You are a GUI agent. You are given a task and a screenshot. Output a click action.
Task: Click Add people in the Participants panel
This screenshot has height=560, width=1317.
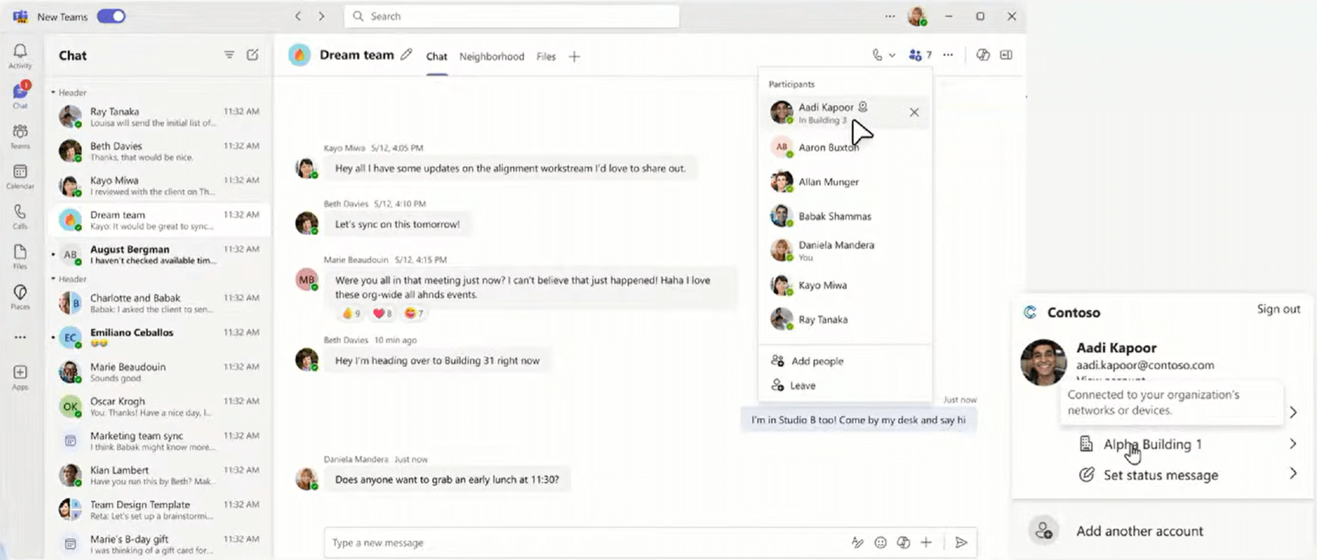pyautogui.click(x=817, y=361)
